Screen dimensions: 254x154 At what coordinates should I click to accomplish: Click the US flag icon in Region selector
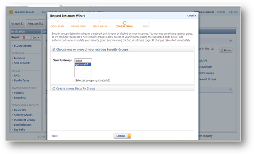pos(24,37)
